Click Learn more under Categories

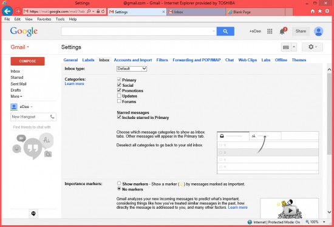pos(74,84)
